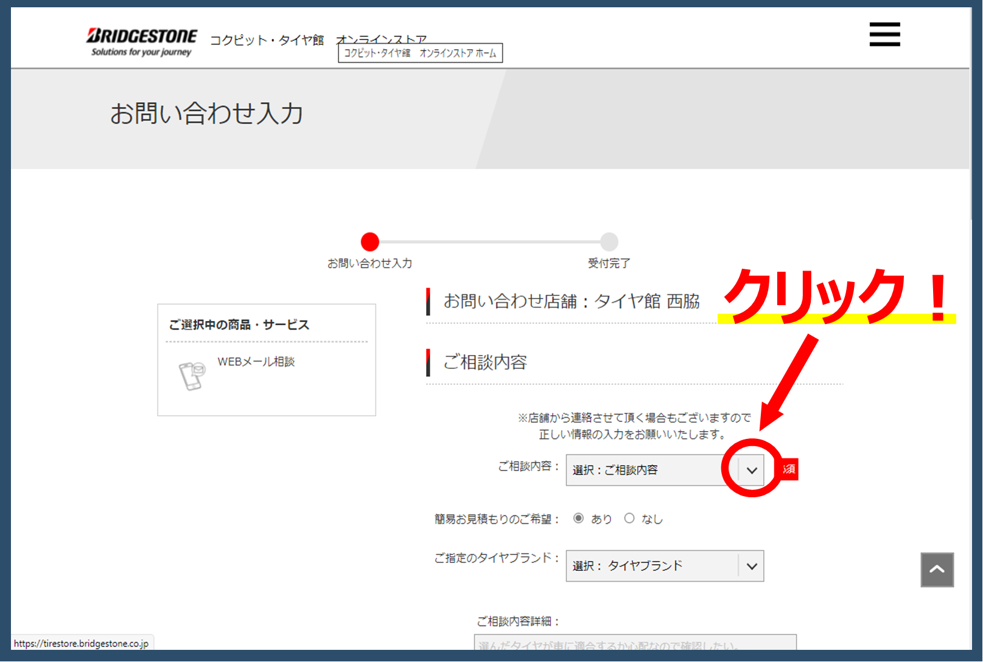Click the Bridgestone logo
The height and width of the screenshot is (662, 983).
coord(141,41)
